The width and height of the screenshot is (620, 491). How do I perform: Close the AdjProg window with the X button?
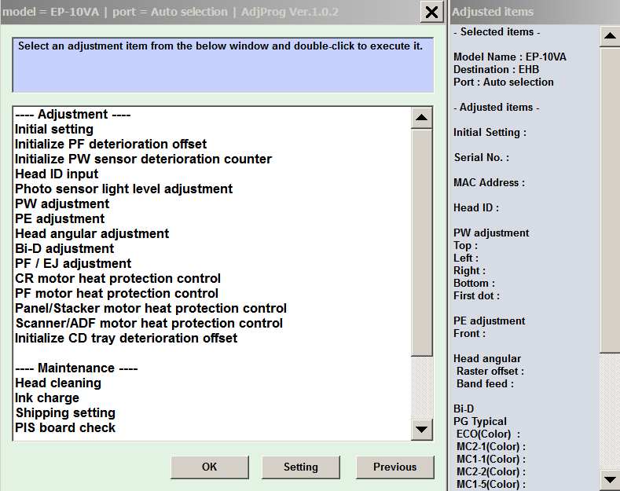431,13
